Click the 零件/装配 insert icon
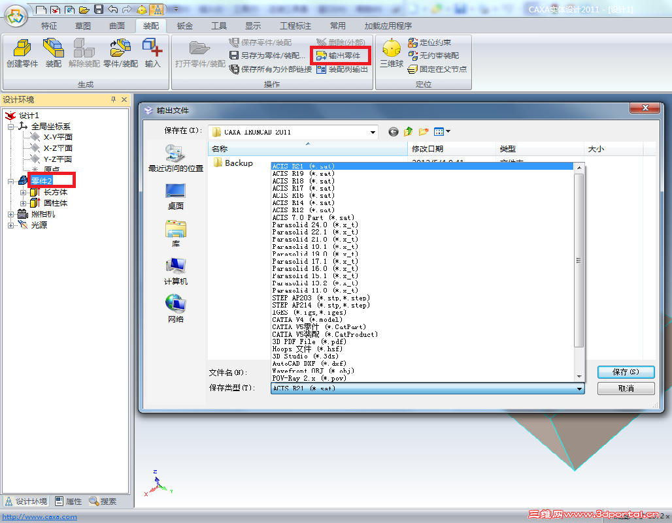The height and width of the screenshot is (523, 672). [x=120, y=53]
